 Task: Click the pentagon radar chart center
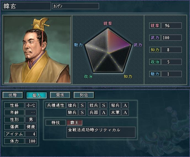coord(108,52)
